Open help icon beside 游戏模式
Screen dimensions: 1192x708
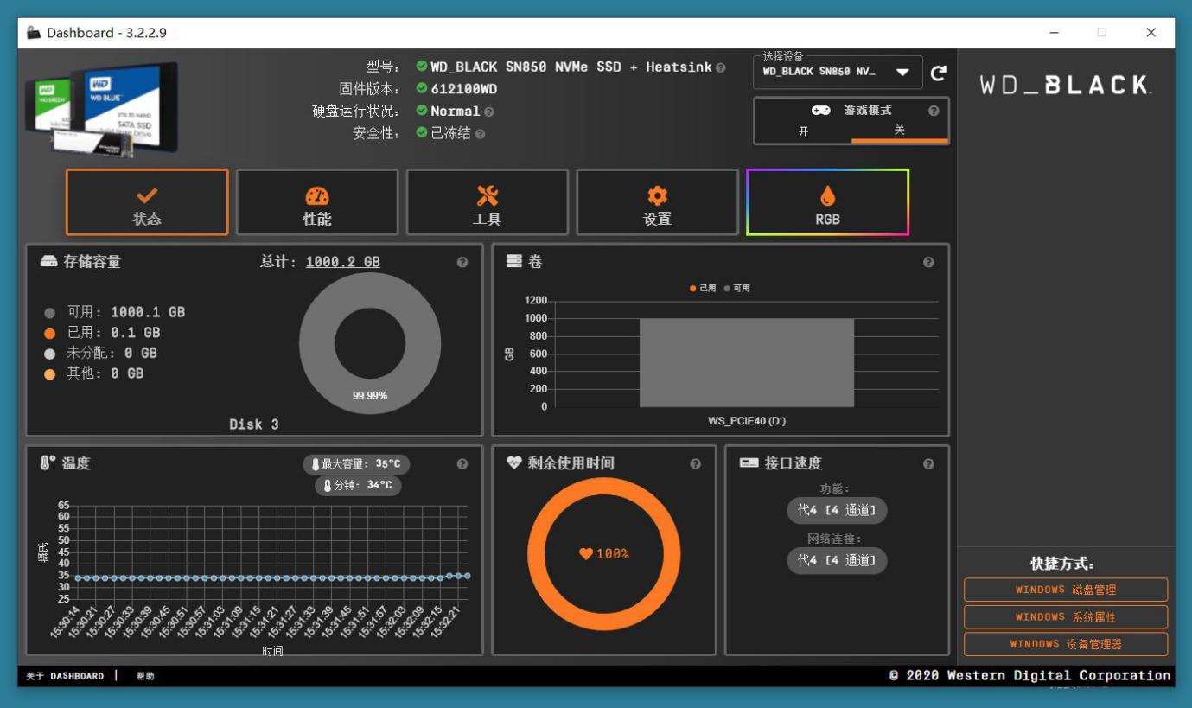[x=934, y=111]
